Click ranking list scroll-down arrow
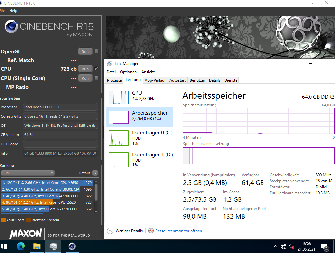This screenshot has height=253, width=335. [96, 212]
